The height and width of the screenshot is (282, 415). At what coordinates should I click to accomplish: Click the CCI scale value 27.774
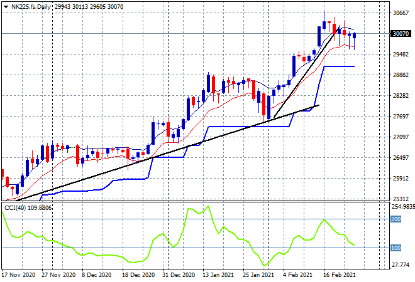[x=401, y=265]
